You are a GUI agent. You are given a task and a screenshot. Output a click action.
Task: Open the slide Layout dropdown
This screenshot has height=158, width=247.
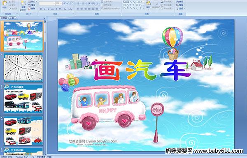click(32, 2)
